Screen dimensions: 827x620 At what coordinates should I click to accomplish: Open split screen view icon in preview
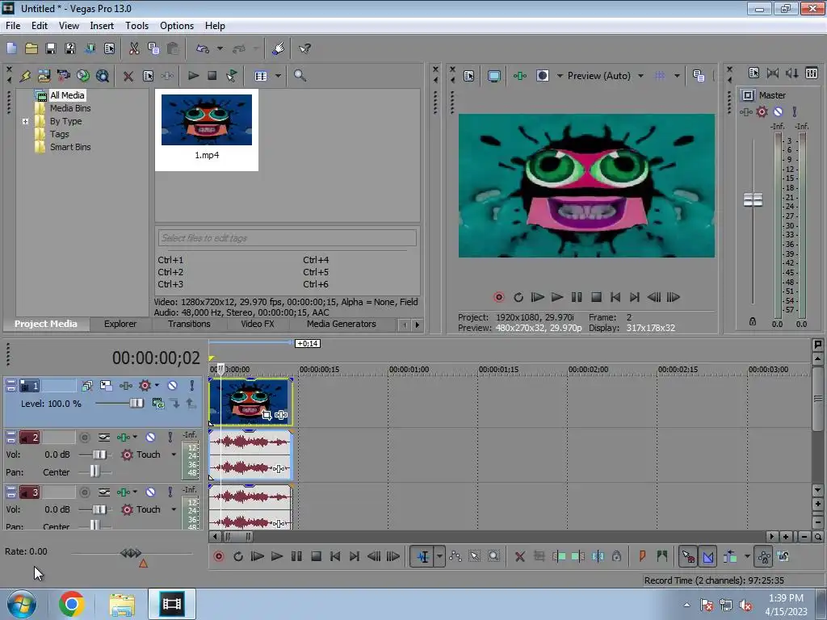(x=542, y=75)
